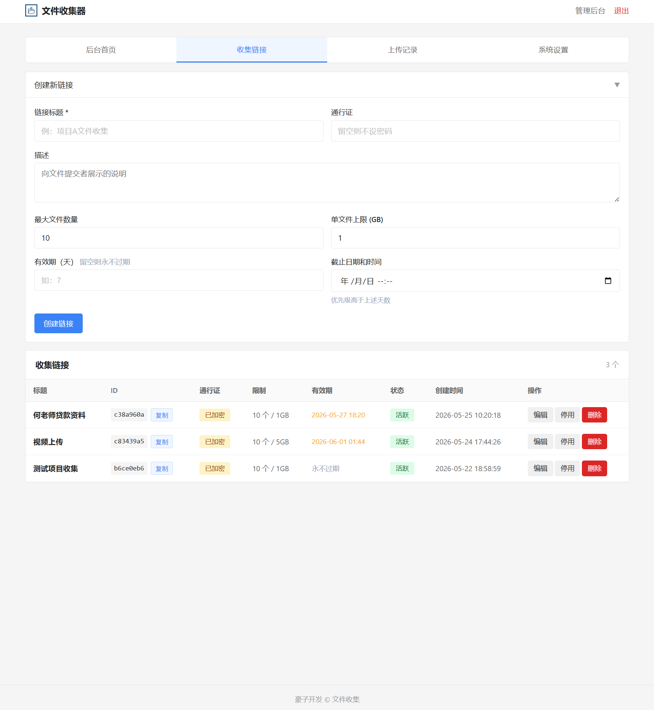Open the 上传记录 tab
Viewport: 654px width, 710px height.
(403, 50)
